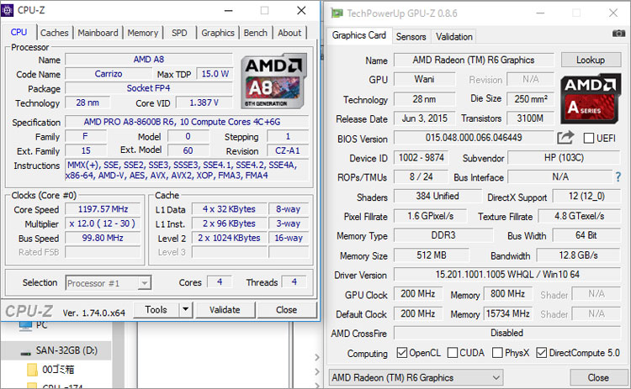Open the Tools dropdown arrow in CPU-Z
631x389 pixels.
click(x=186, y=309)
